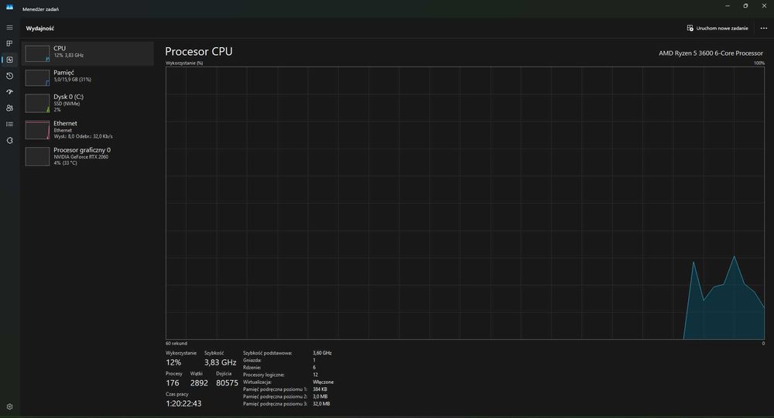Click the Ethernet mini graph thumbnail
The height and width of the screenshot is (418, 774).
(37, 130)
